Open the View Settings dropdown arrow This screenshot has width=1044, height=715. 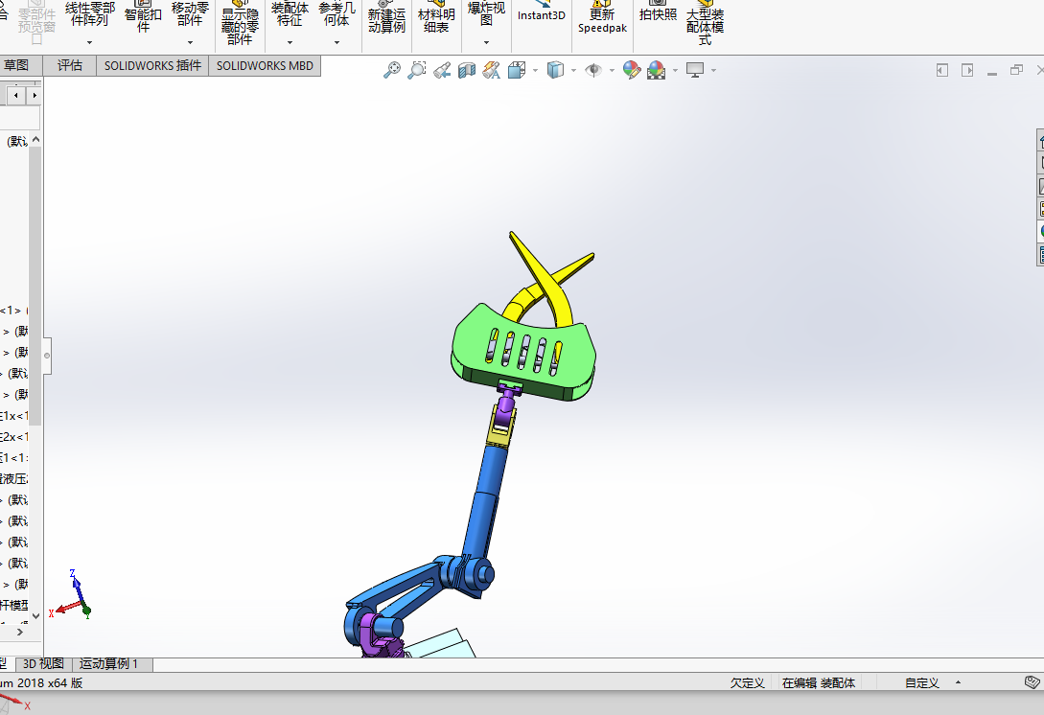[x=714, y=71]
